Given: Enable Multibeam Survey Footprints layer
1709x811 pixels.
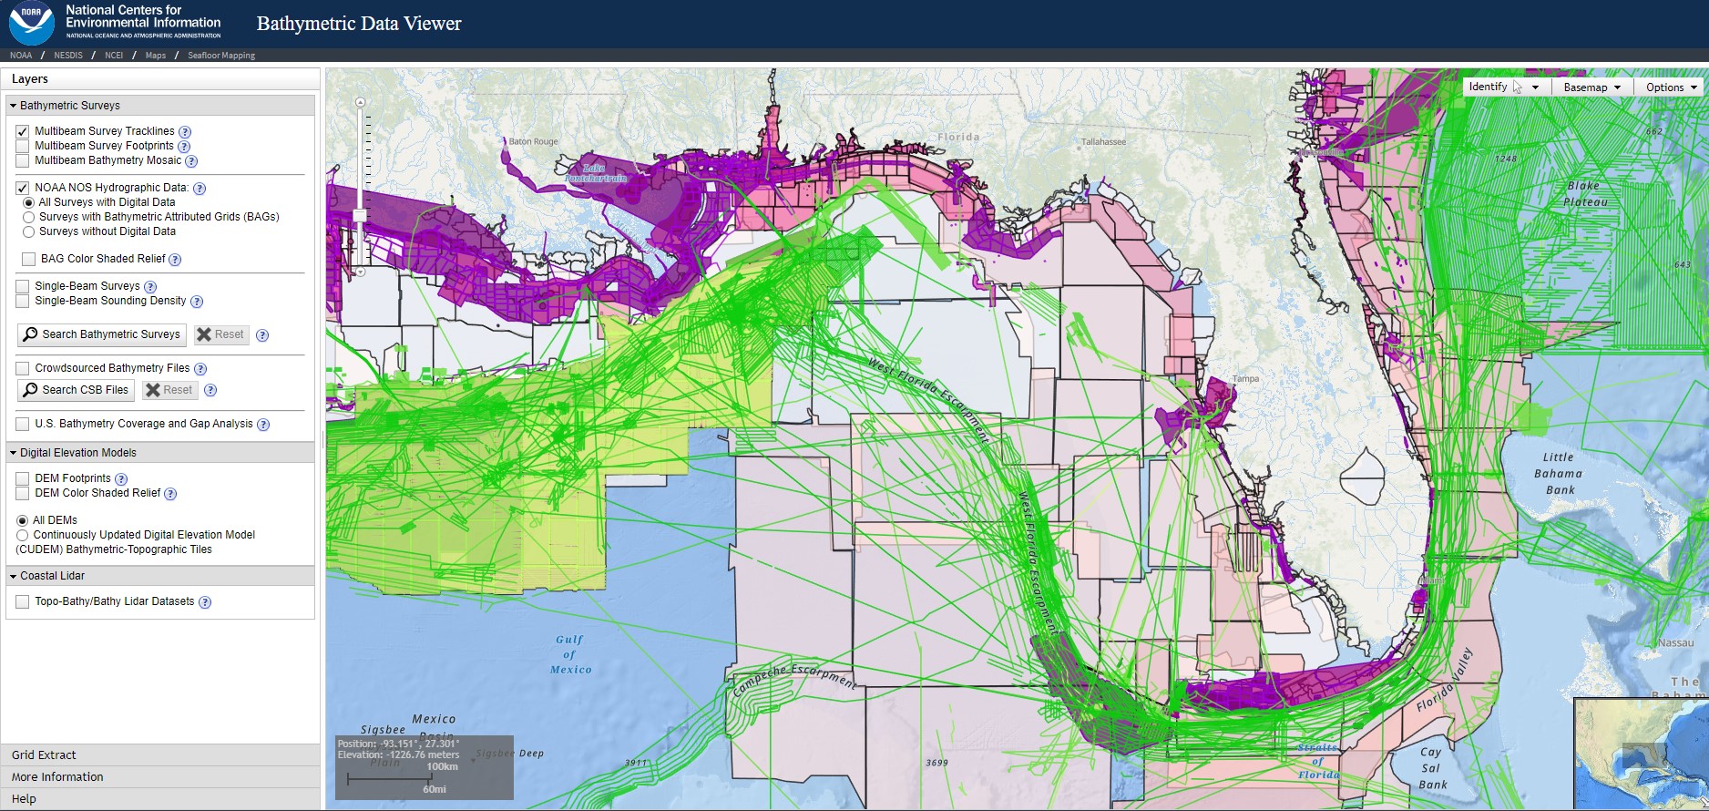Looking at the screenshot, I should pos(23,147).
